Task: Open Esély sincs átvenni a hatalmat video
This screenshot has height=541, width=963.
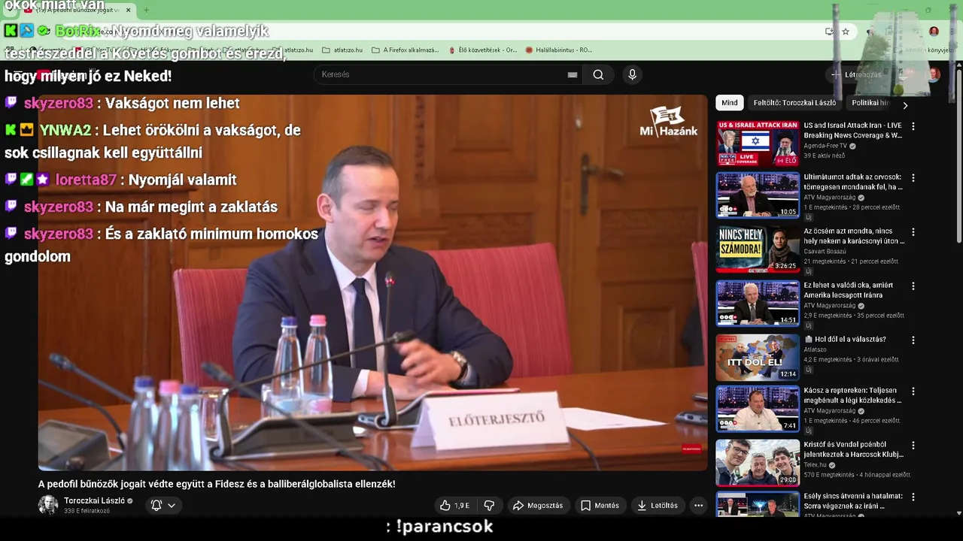Action: pos(853,500)
